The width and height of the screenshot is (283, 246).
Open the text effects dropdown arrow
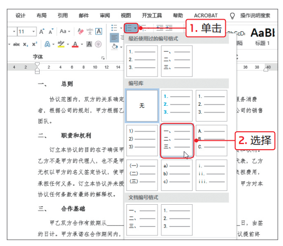(53, 44)
